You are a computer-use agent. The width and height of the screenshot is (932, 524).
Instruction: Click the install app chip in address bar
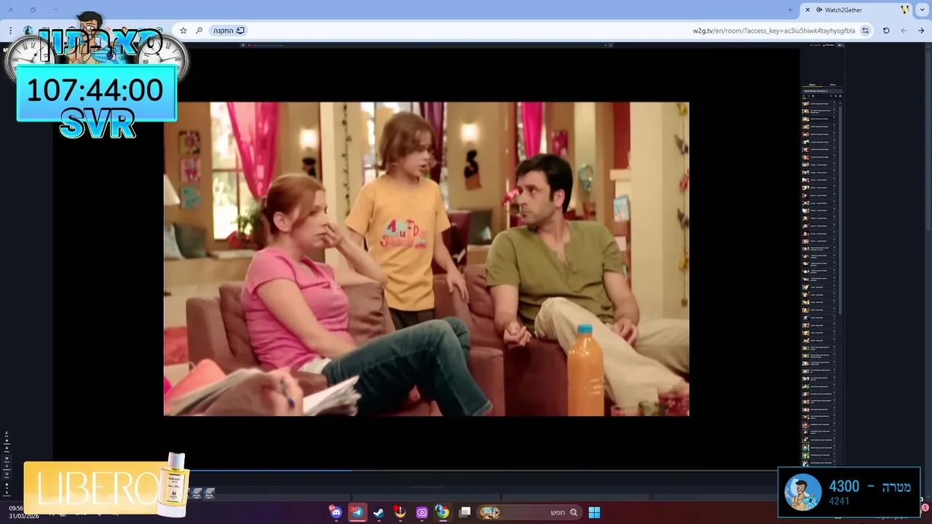point(229,31)
